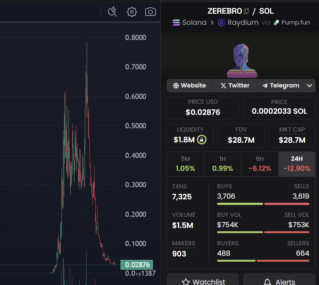
Task: Take a chart snapshot with camera icon
Action: pyautogui.click(x=150, y=12)
